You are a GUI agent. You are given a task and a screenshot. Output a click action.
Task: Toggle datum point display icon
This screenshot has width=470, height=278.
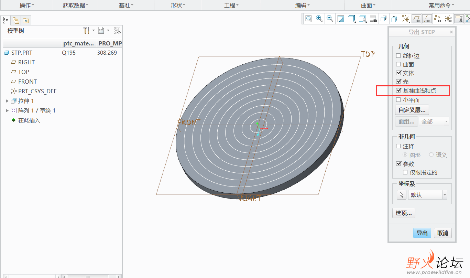[x=437, y=19]
